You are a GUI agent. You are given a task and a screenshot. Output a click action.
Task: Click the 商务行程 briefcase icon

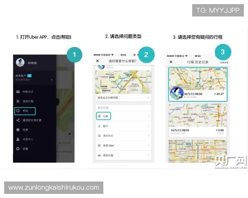[x=99, y=156]
